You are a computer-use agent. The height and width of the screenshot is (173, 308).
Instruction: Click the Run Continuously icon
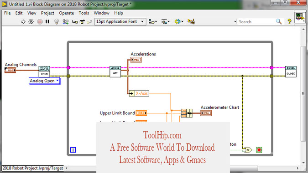point(31,21)
